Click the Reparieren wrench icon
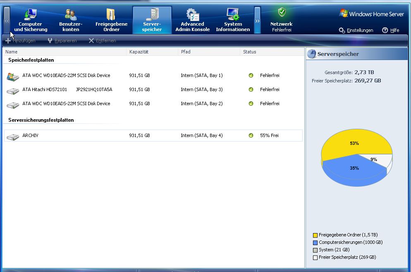Image resolution: width=411 pixels, height=272 pixels. coord(50,41)
